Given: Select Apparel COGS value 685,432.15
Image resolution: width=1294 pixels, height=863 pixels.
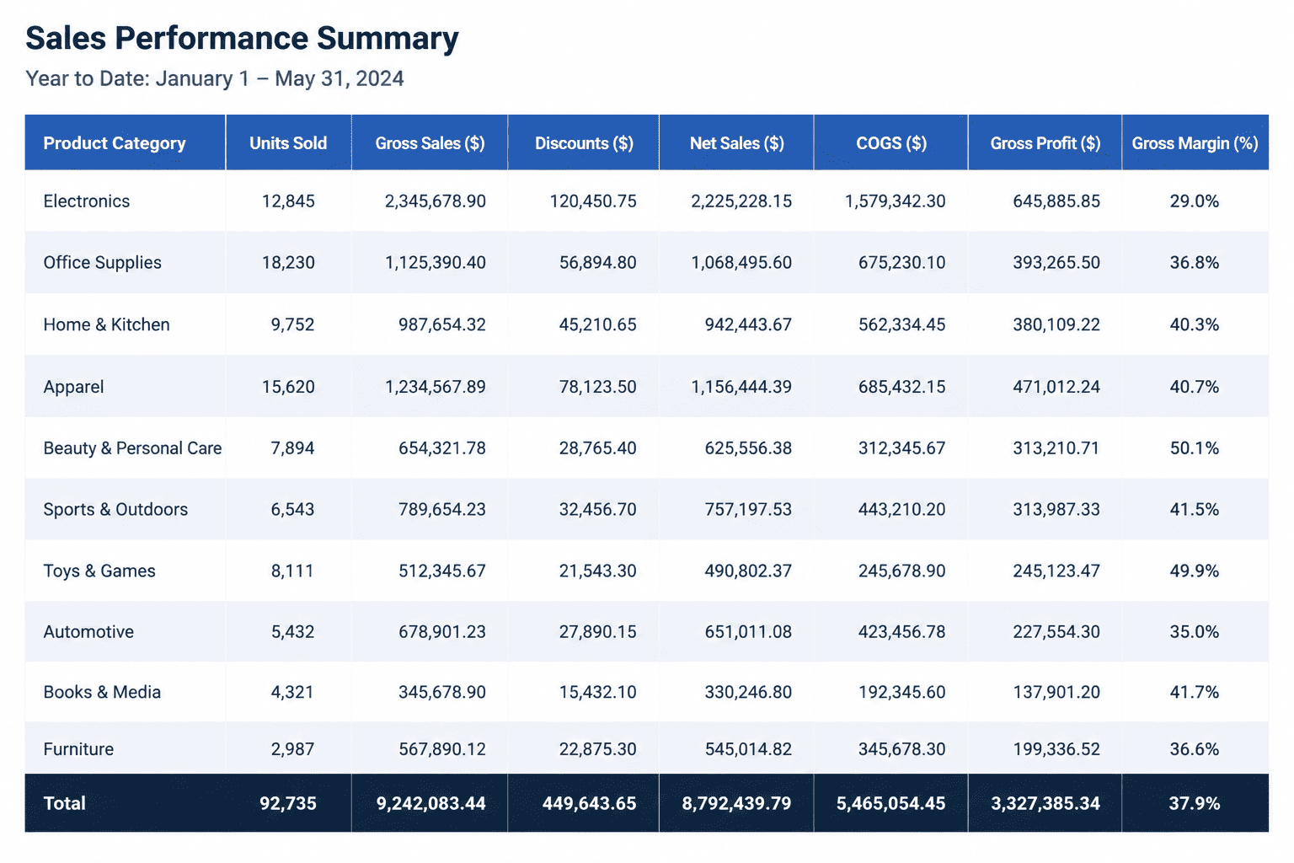Looking at the screenshot, I should tap(902, 387).
